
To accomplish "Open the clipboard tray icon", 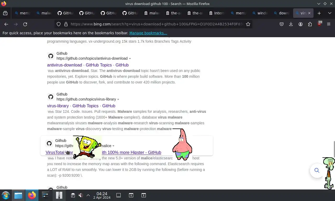I will click(x=73, y=195).
